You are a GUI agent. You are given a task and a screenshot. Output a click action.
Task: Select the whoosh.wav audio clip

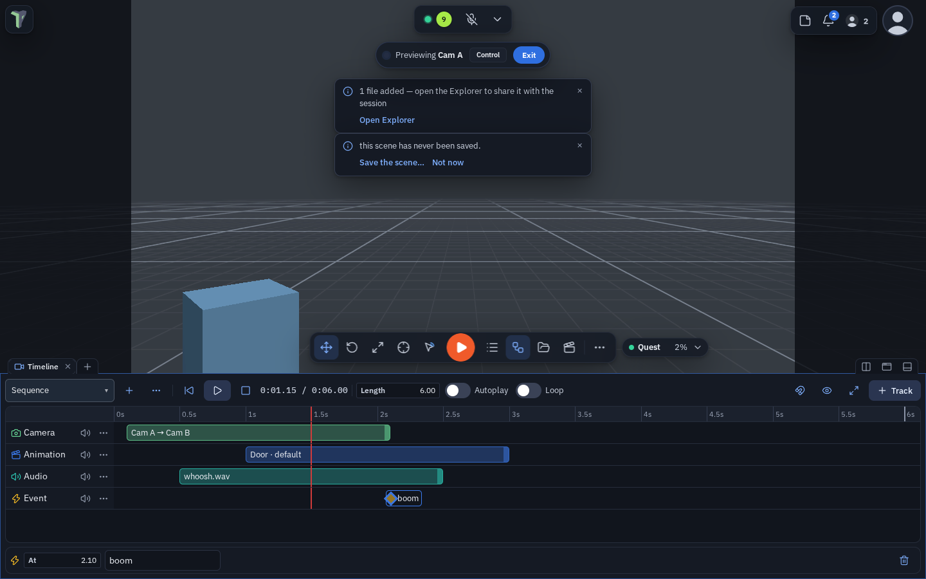pyautogui.click(x=311, y=477)
